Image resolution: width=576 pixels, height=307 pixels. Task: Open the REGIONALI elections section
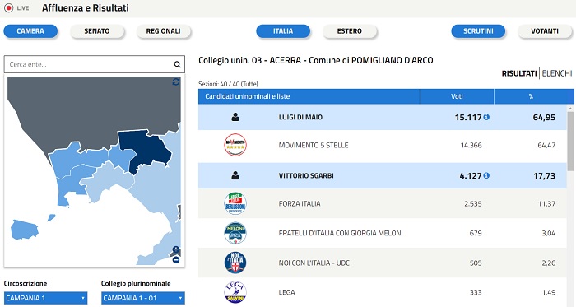point(164,31)
